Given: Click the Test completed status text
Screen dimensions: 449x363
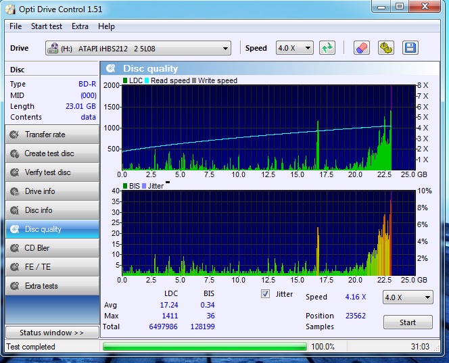Looking at the screenshot, I should click(x=30, y=347).
